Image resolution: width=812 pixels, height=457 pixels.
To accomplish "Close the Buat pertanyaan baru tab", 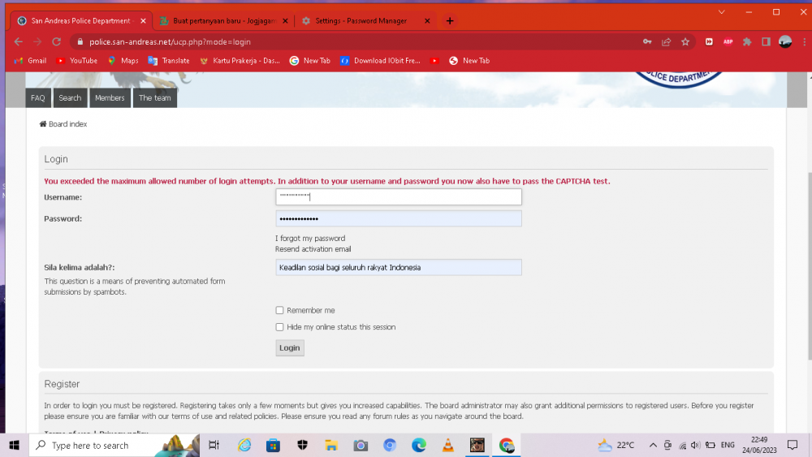I will (x=285, y=21).
